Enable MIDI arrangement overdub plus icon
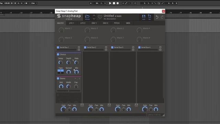Viewport: 220px width, 124px height. pos(123,3)
